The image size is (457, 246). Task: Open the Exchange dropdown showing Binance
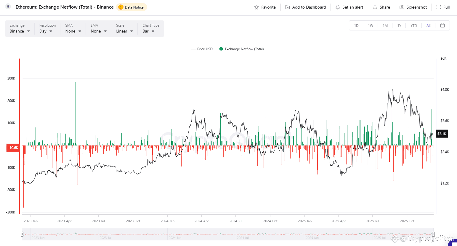click(x=20, y=31)
